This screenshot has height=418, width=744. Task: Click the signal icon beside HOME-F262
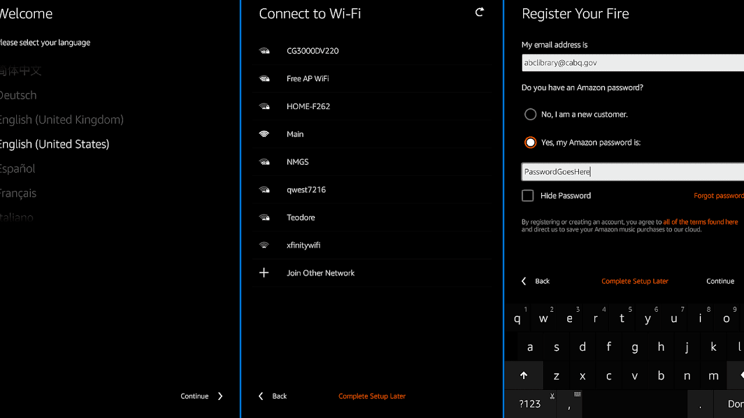coord(264,107)
